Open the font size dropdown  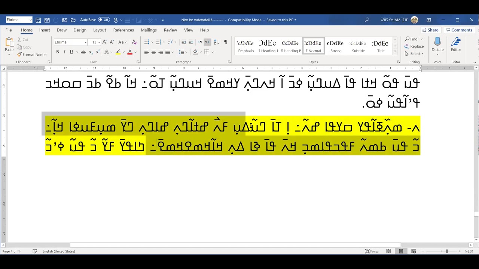tap(99, 42)
